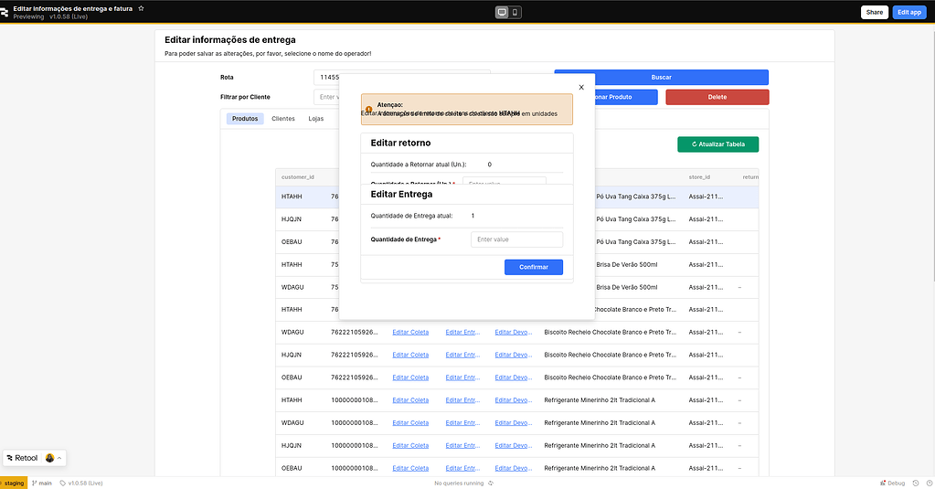Open Editar Coleta link in WDAGU Biscoito row
Screen dimensions: 935x489
click(x=410, y=332)
